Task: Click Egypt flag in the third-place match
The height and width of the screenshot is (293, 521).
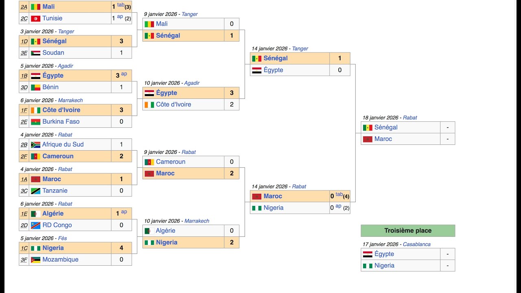Action: click(x=368, y=254)
